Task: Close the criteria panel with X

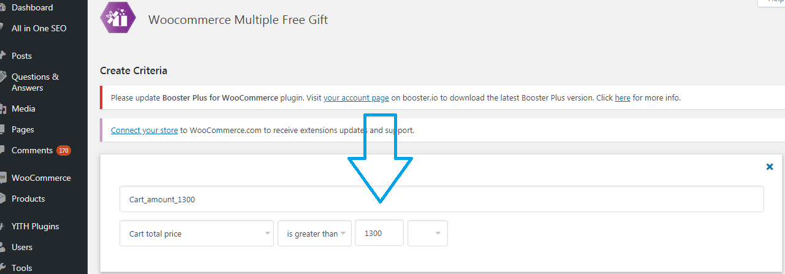Action: point(770,166)
